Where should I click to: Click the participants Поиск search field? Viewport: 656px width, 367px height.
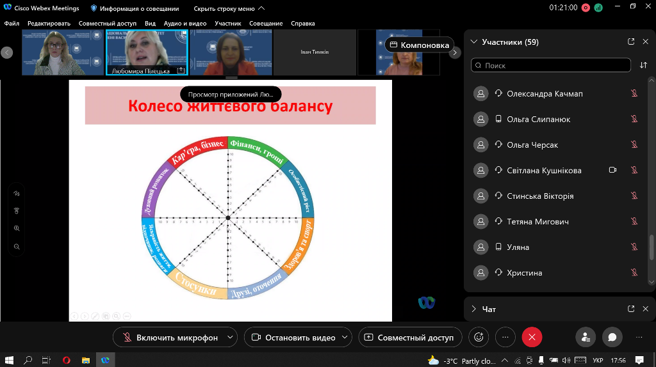pyautogui.click(x=551, y=65)
